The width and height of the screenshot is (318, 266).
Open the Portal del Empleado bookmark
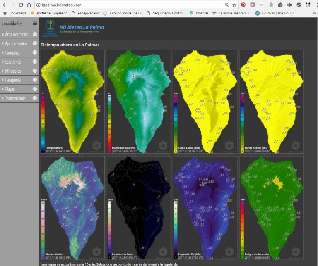click(49, 13)
